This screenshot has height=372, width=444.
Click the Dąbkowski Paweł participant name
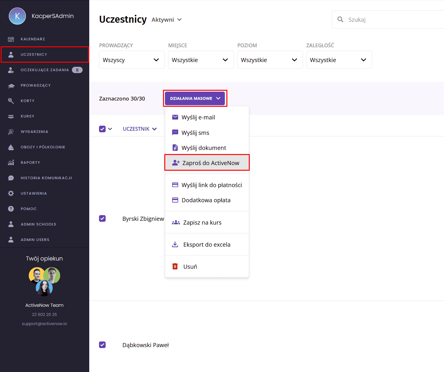pyautogui.click(x=146, y=345)
